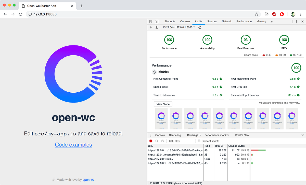The height and width of the screenshot is (185, 306).
Task: Select the inspect element picker tool
Action: 151,21
